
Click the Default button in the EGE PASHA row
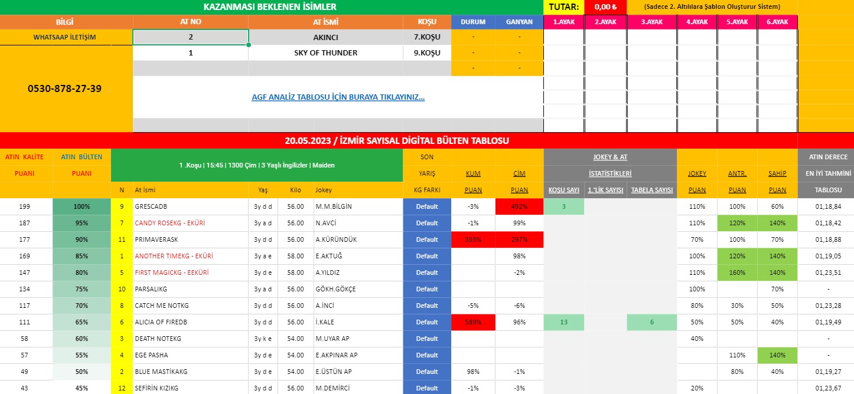(426, 356)
